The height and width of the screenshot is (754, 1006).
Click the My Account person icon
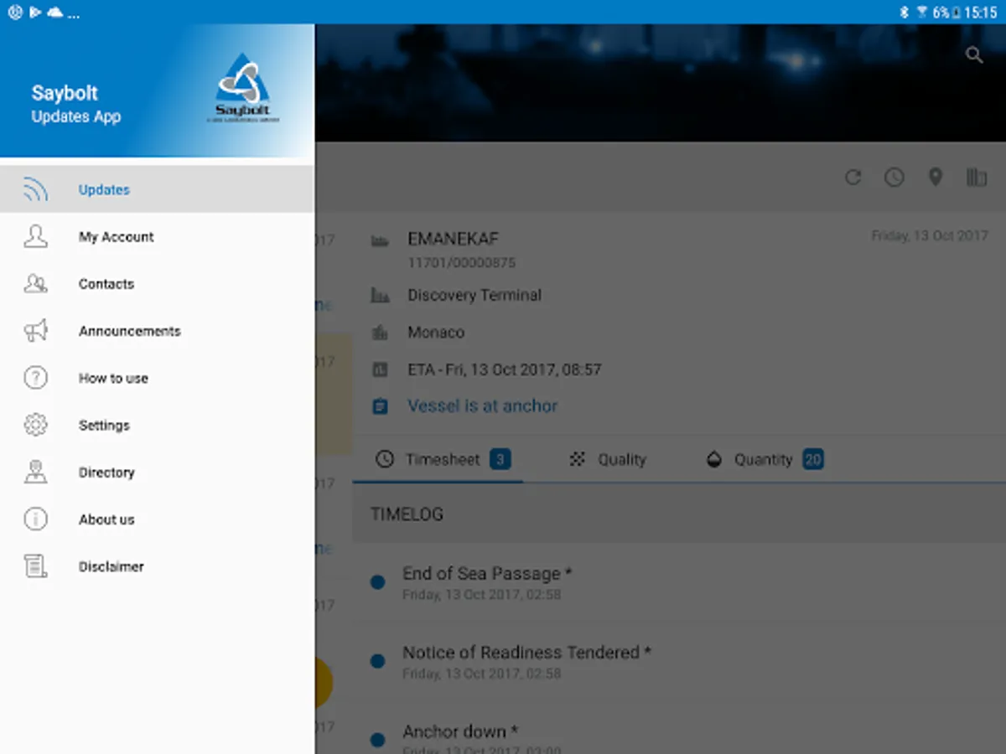tap(35, 237)
